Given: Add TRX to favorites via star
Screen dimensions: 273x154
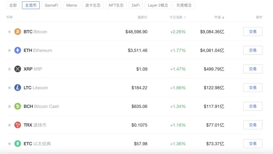Looking at the screenshot, I should [9, 125].
